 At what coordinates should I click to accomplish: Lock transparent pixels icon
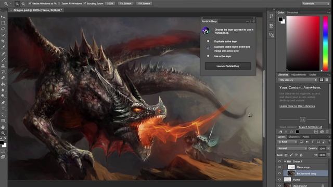pos(286,155)
